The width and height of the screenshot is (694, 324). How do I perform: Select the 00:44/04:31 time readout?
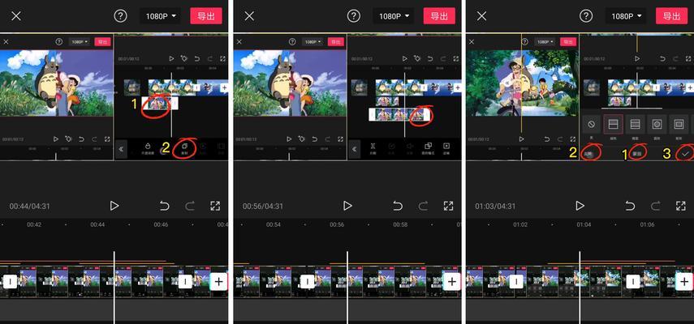[30, 206]
